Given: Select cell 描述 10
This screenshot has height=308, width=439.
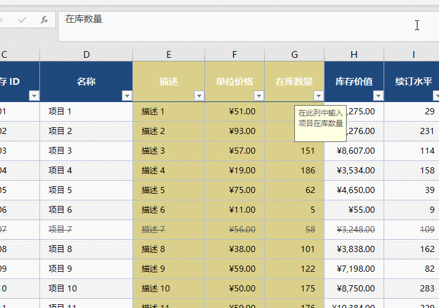Looking at the screenshot, I should click(x=169, y=288).
